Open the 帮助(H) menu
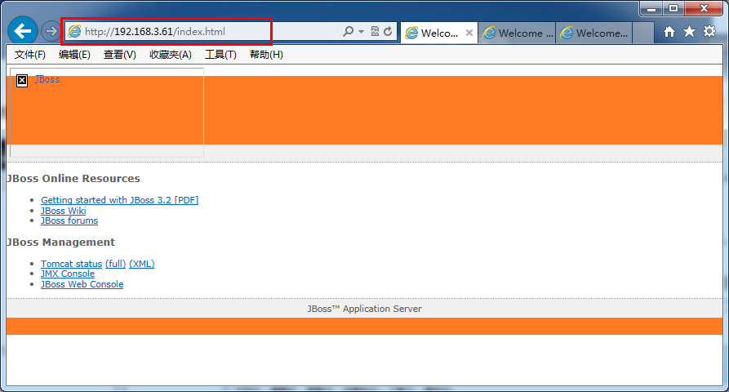This screenshot has height=392, width=729. pyautogui.click(x=266, y=55)
